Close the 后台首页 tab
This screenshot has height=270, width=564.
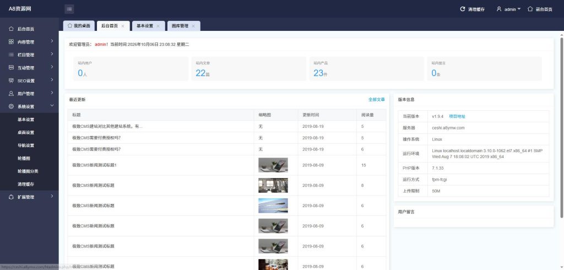123,26
